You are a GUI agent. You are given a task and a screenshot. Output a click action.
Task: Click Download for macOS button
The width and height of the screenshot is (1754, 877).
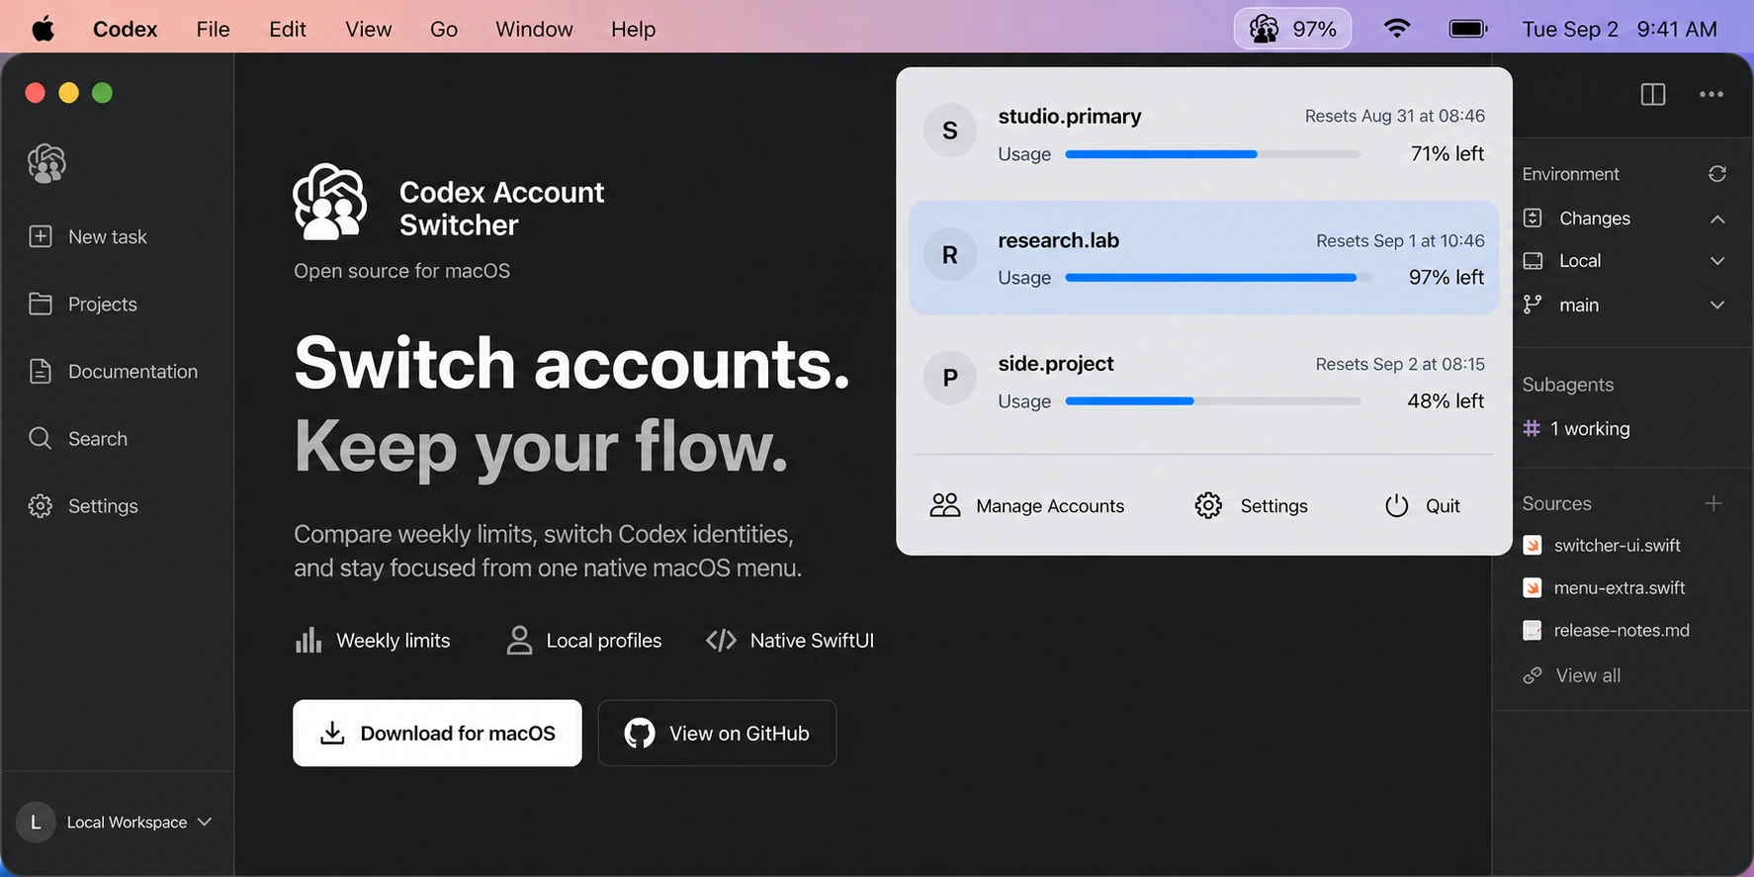click(437, 733)
